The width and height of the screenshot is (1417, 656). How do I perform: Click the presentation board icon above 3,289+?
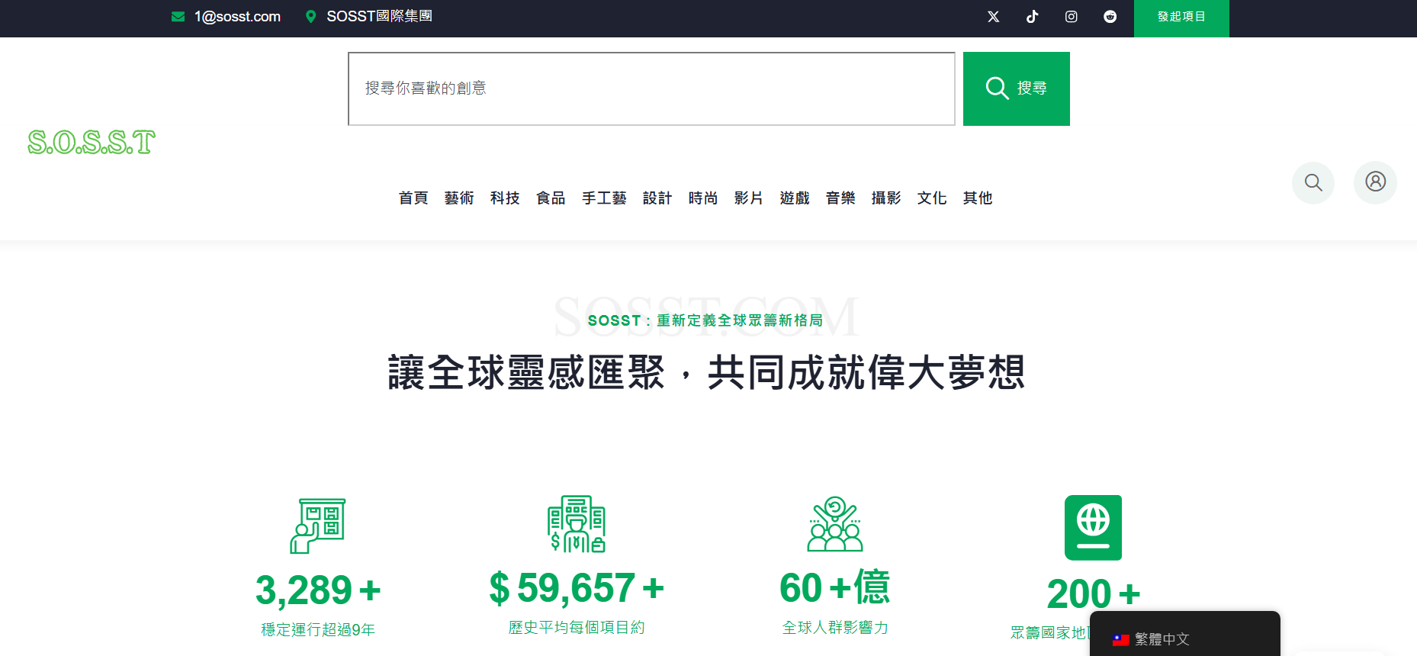click(x=318, y=526)
